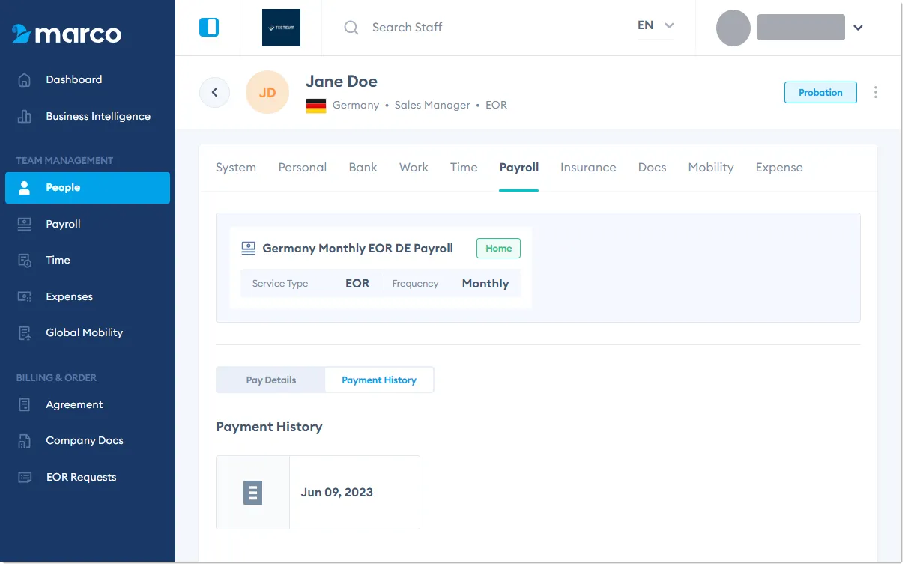The image size is (905, 566).
Task: Click the marco logo
Action: click(x=67, y=34)
